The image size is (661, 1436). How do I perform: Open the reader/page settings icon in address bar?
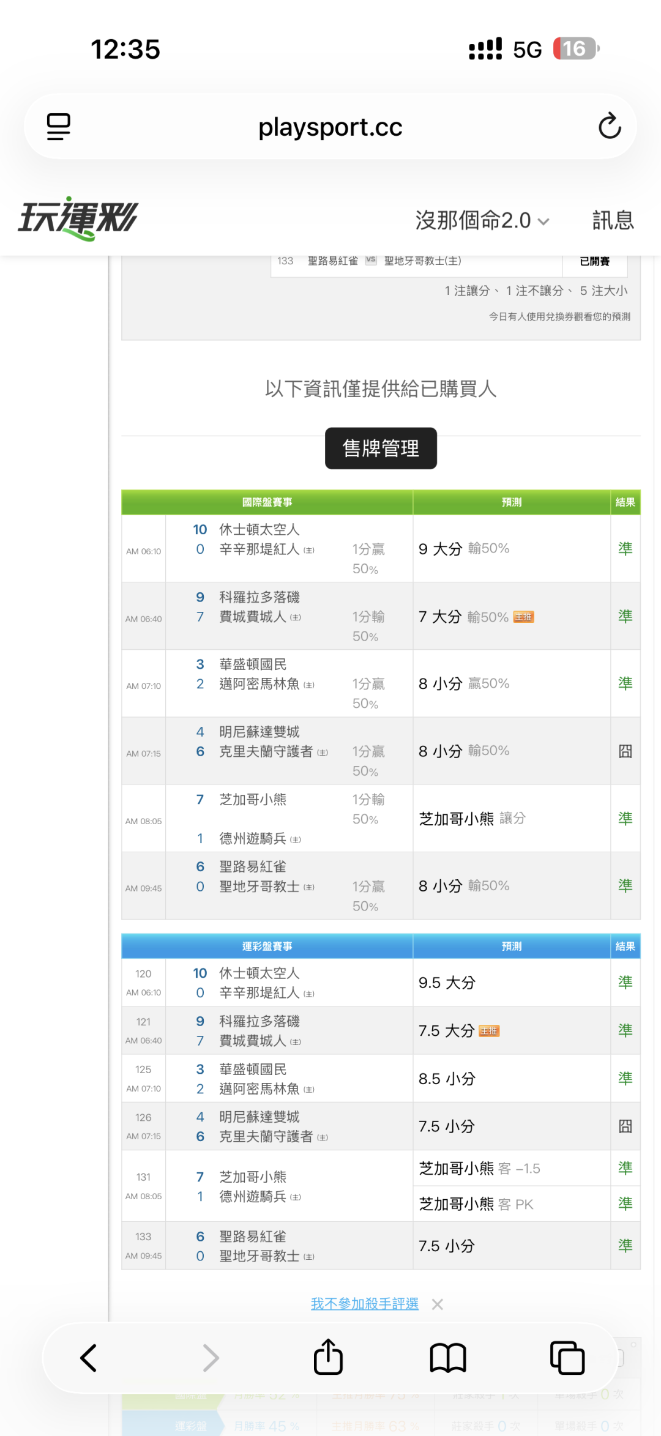[59, 127]
